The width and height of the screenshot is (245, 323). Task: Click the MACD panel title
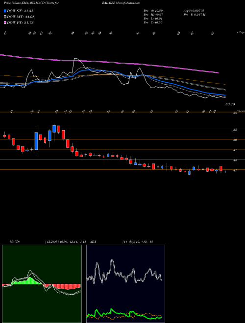(x=14, y=242)
